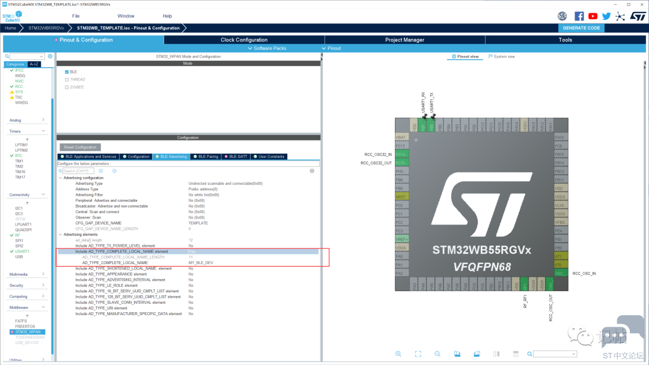Click the settings gear beside category search
This screenshot has width=649, height=365.
coord(50,56)
